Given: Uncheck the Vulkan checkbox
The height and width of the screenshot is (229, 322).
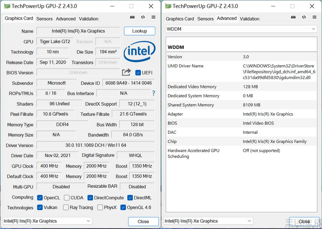Looking at the screenshot, I should (40, 208).
